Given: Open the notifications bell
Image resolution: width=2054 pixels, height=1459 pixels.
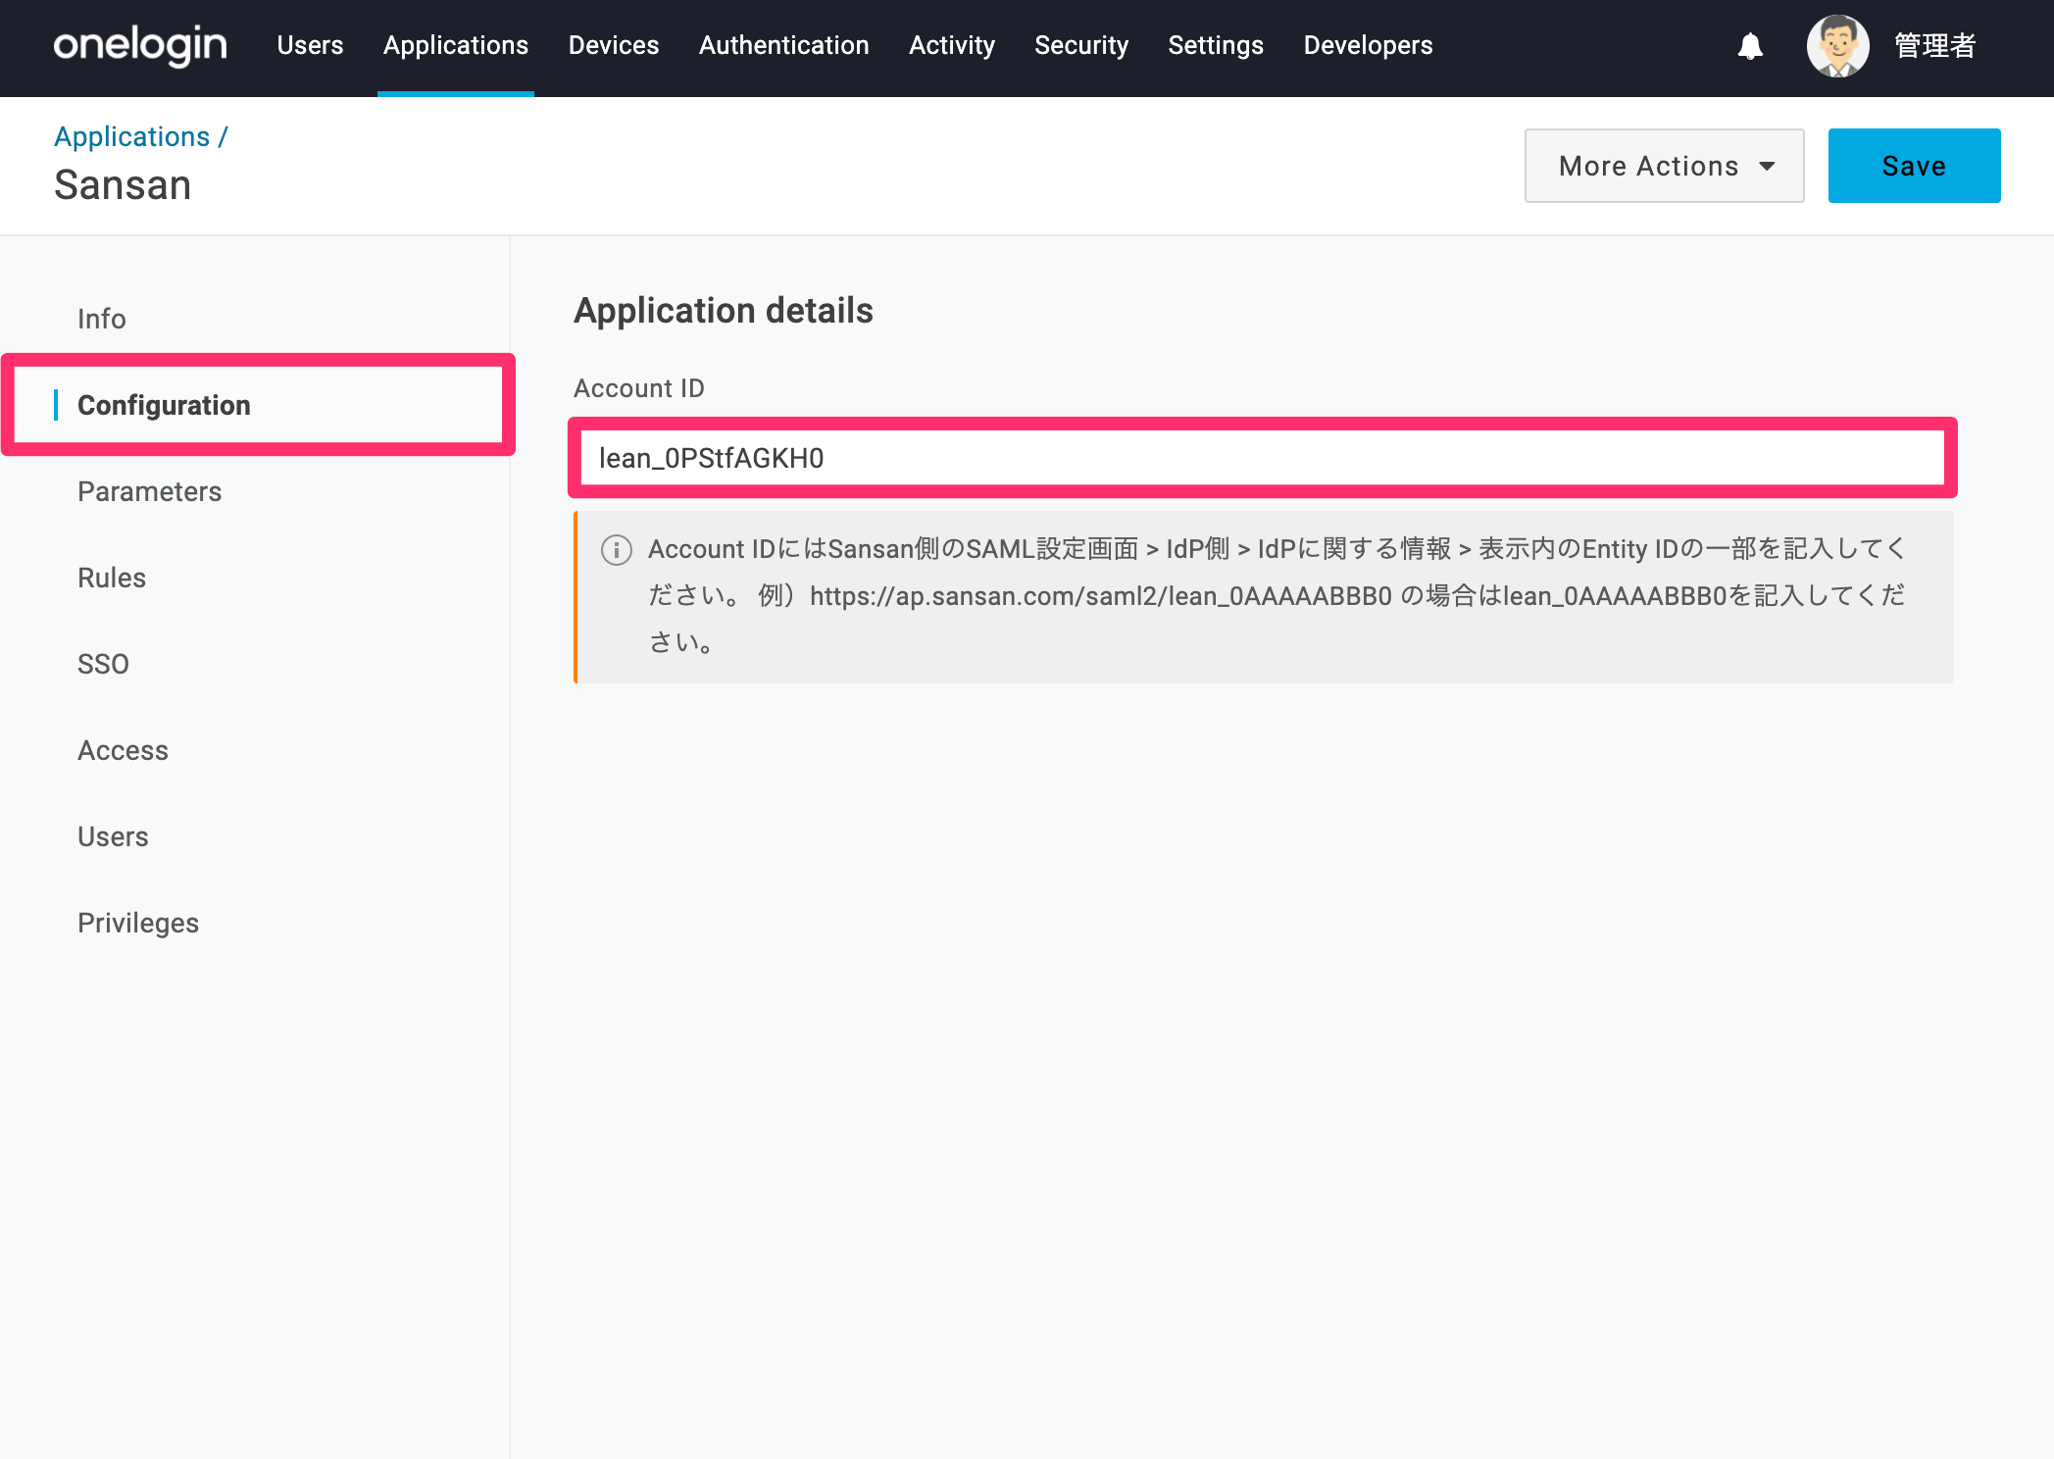Looking at the screenshot, I should 1750,46.
